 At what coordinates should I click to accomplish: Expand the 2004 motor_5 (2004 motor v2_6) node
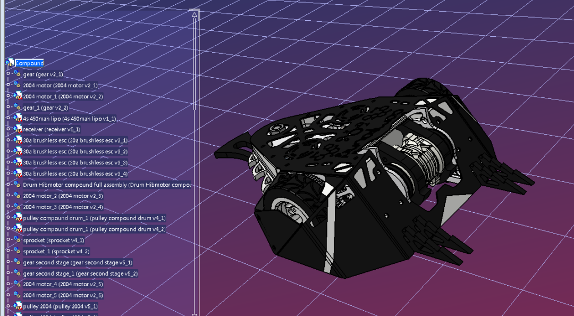point(8,295)
